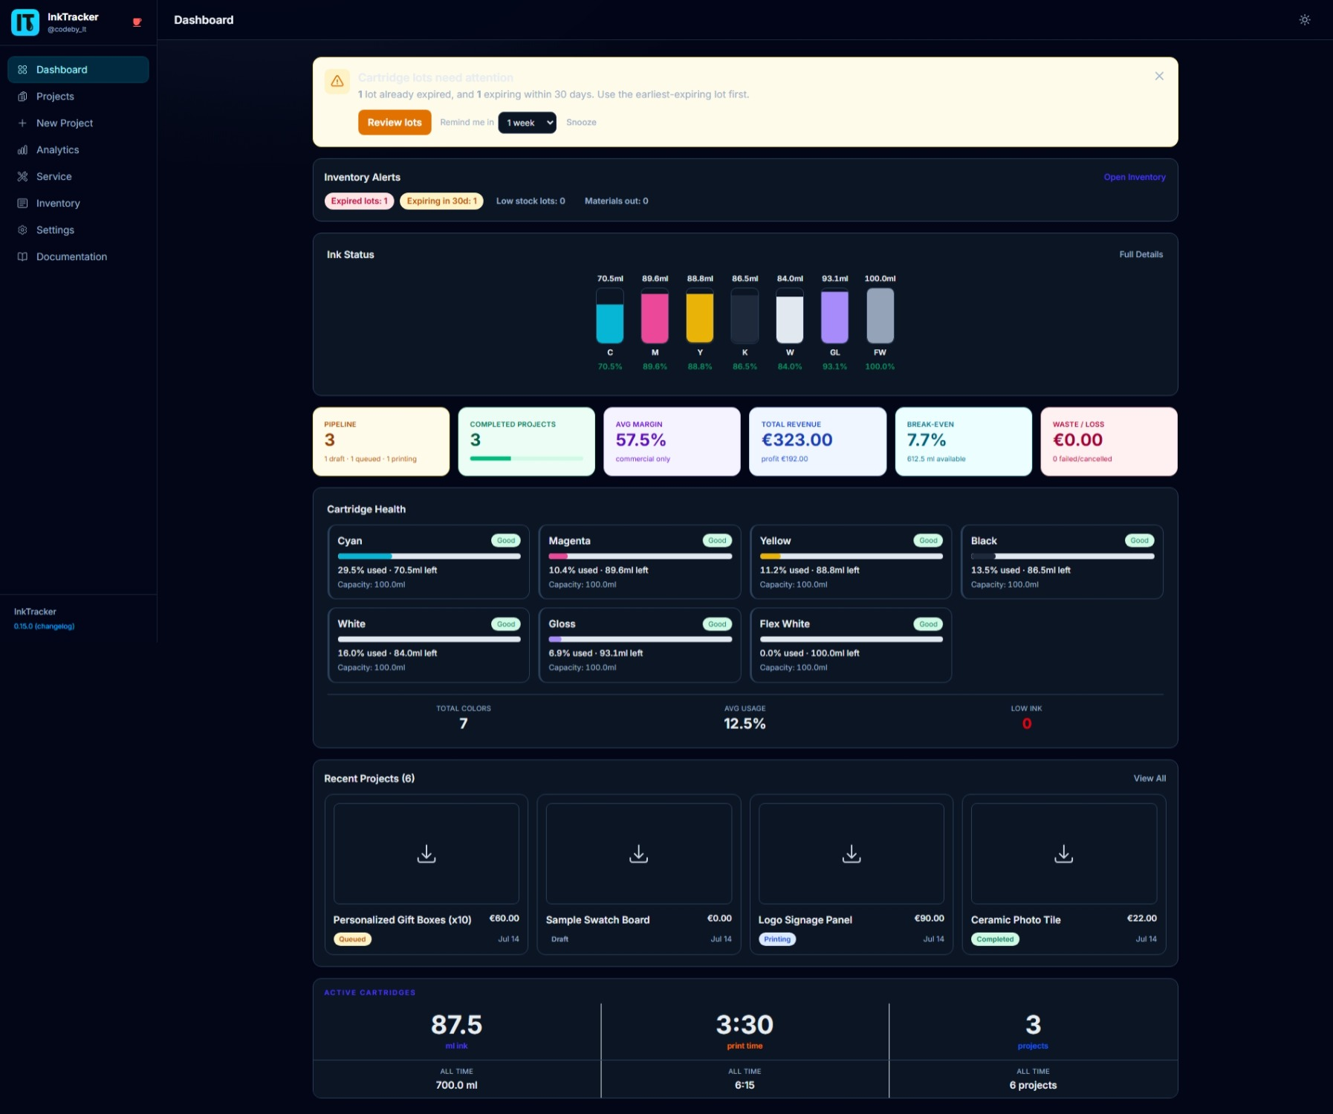Click the Waste / Loss stat card
1333x1114 pixels.
pyautogui.click(x=1109, y=441)
